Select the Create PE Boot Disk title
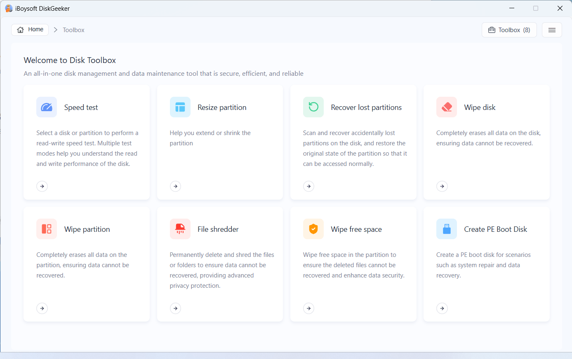The image size is (572, 359). click(496, 229)
